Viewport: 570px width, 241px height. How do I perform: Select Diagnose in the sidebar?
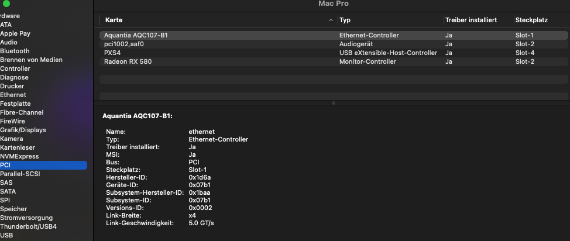(14, 77)
